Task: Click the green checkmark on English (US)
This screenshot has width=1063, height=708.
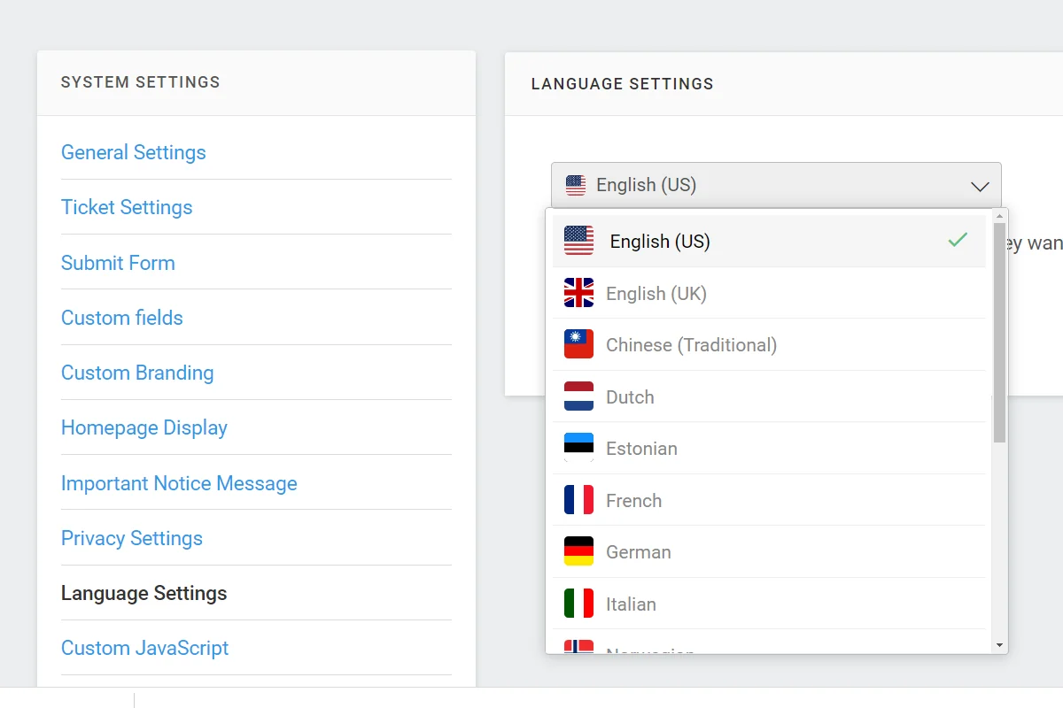Action: [958, 240]
